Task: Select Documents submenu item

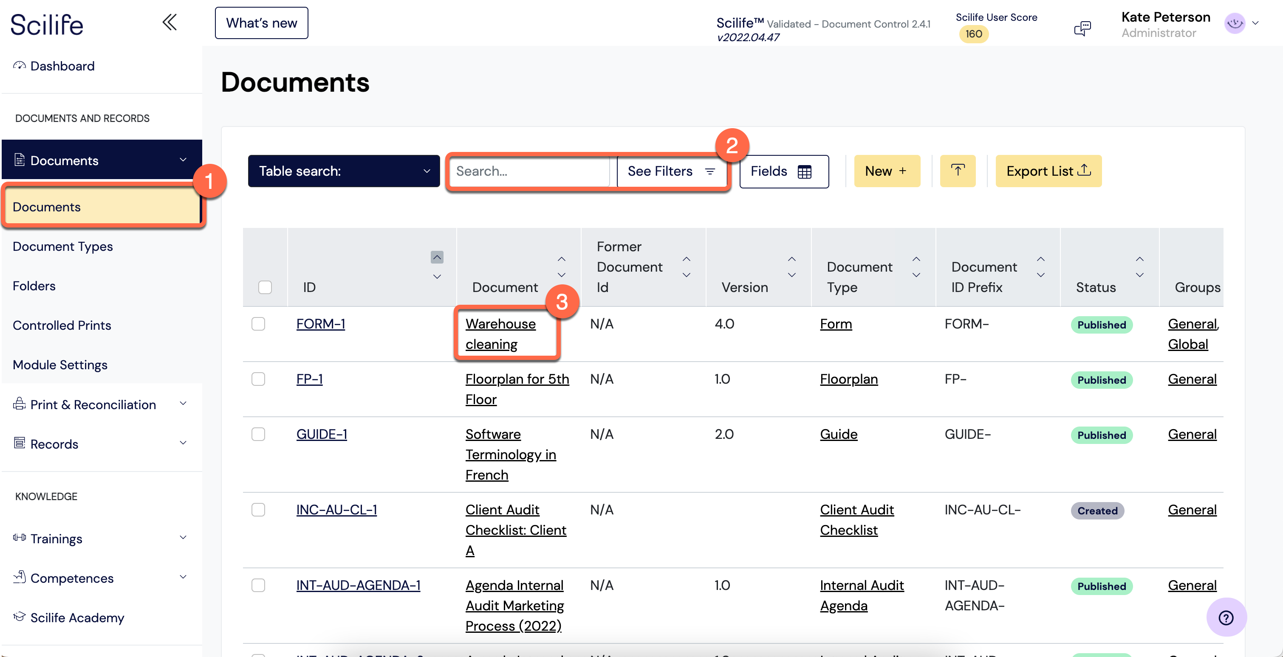Action: tap(102, 207)
